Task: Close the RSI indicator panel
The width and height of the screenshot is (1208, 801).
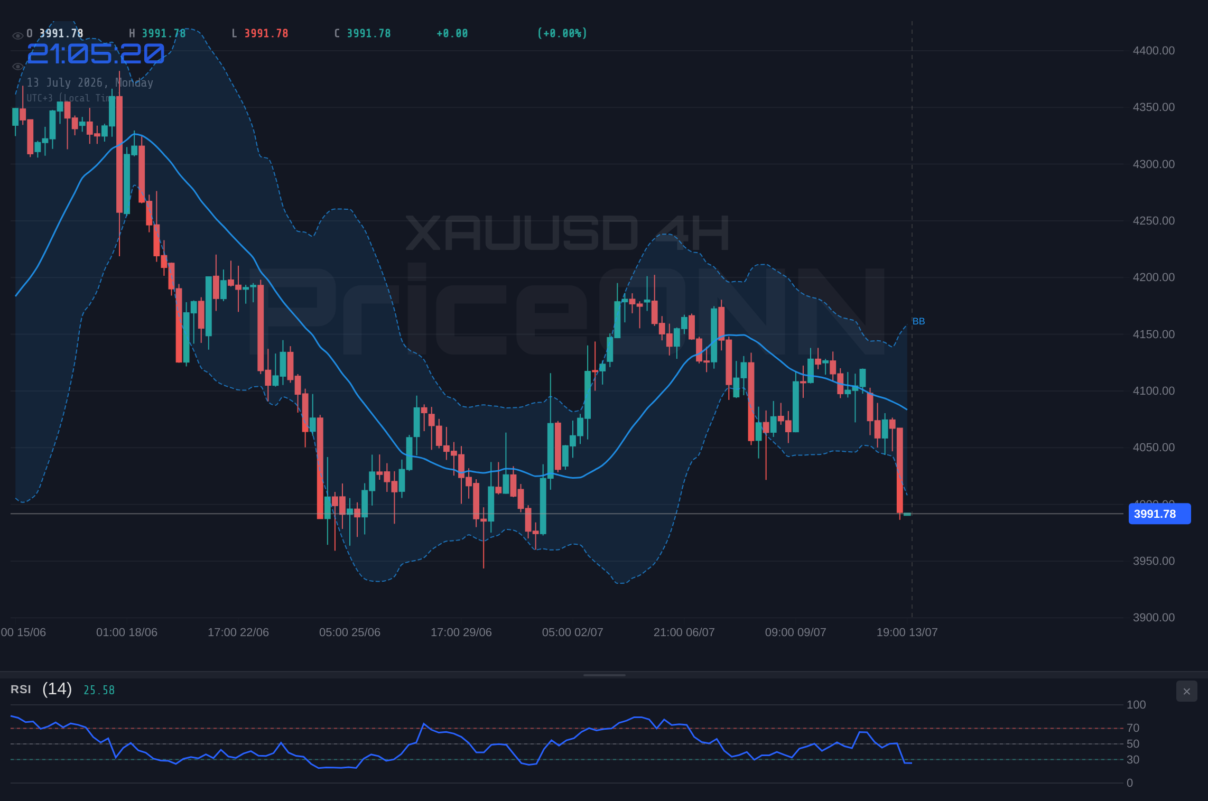Action: point(1186,691)
